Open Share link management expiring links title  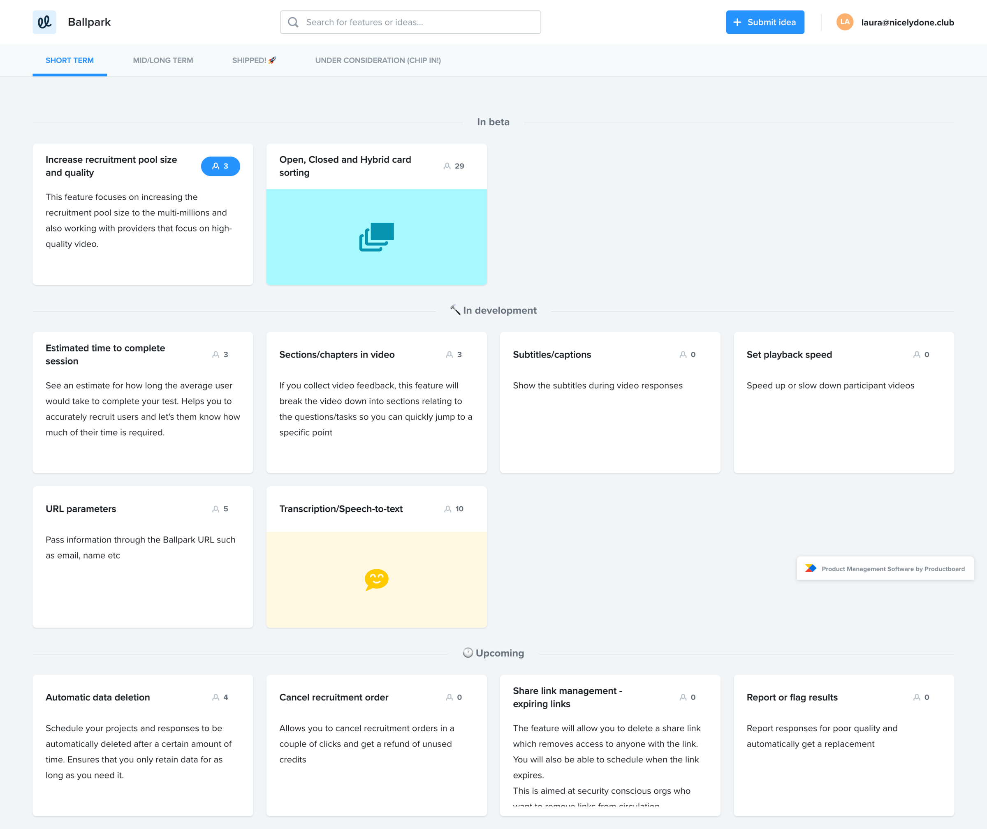567,697
